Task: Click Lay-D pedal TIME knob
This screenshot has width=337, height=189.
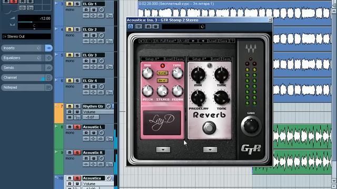Action: click(x=177, y=73)
